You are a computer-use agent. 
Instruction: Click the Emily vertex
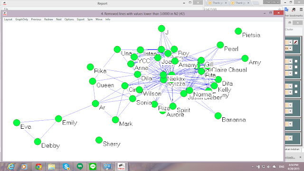point(58,119)
